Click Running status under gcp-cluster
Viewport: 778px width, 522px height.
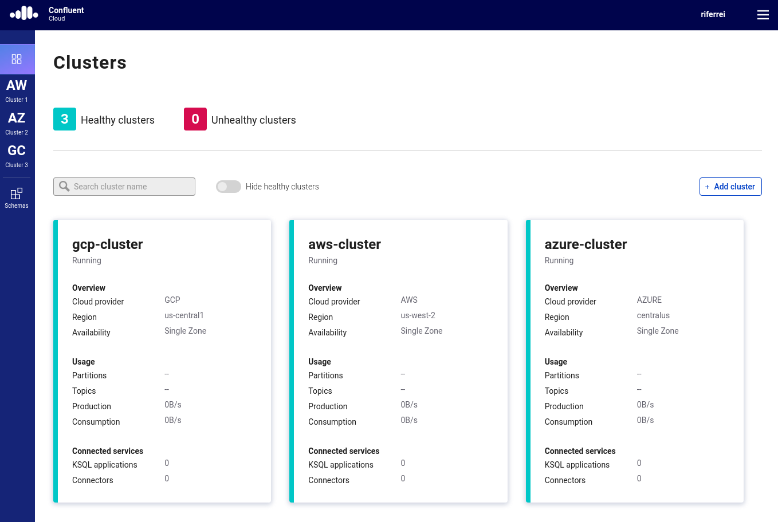[x=87, y=260]
